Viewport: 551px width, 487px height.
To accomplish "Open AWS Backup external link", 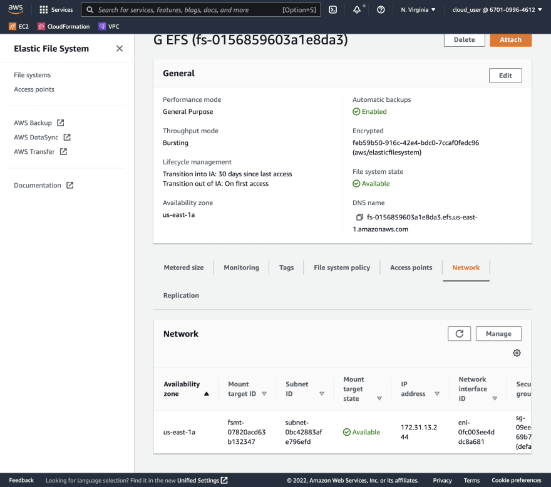I will 39,123.
